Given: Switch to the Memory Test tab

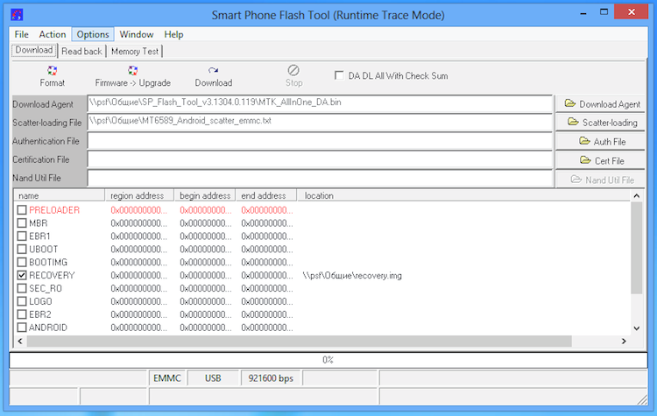Looking at the screenshot, I should (135, 51).
